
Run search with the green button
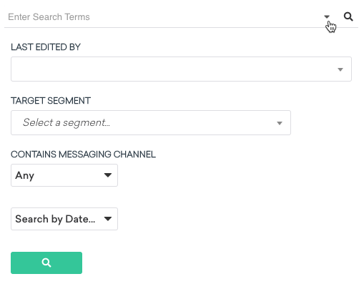(x=46, y=263)
